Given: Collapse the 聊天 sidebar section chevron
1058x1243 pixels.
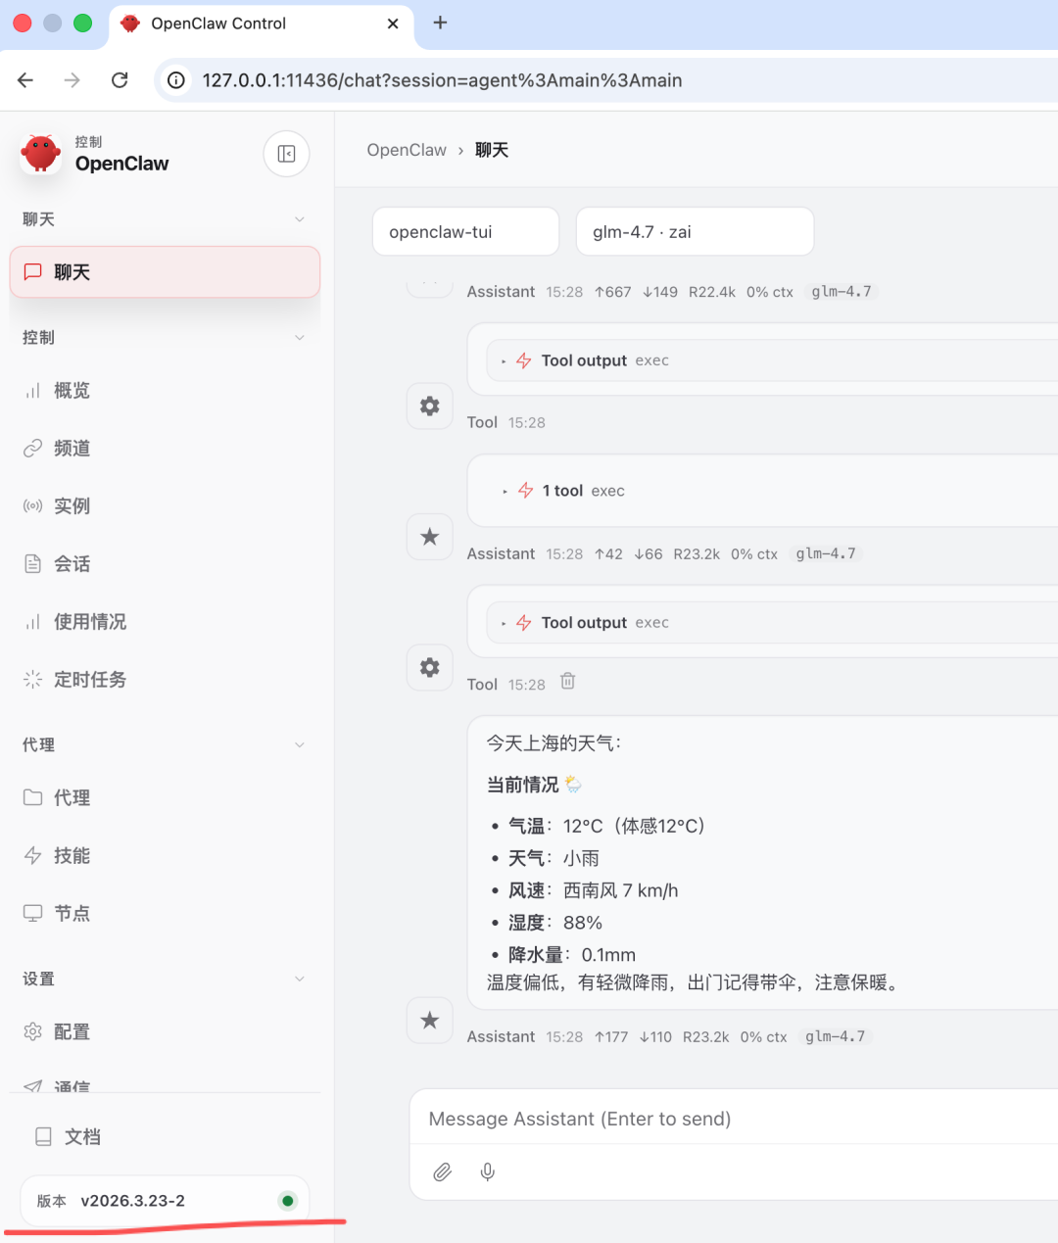Looking at the screenshot, I should [300, 219].
